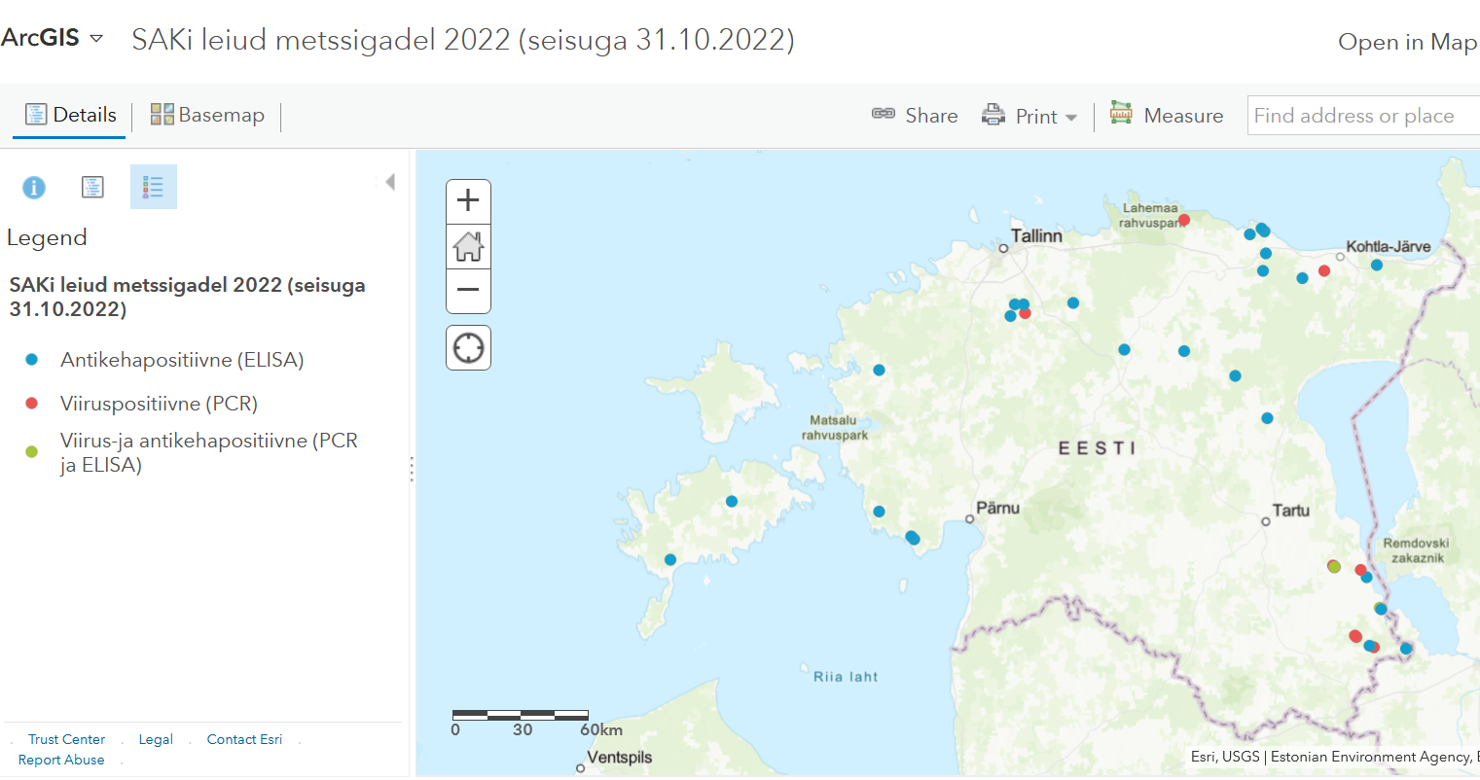Viewport: 1480px width, 780px height.
Task: Open the Measure tool
Action: [x=1167, y=116]
